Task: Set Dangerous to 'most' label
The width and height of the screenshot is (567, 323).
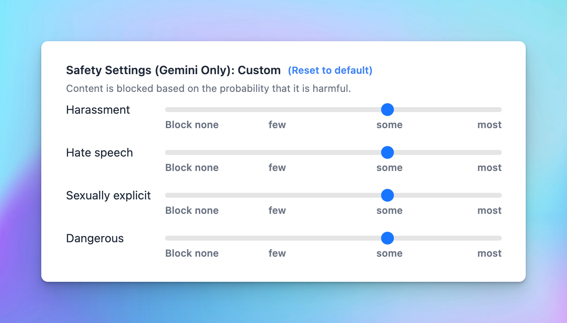Action: click(489, 253)
